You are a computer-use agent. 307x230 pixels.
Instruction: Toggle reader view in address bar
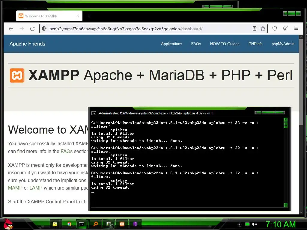[255, 28]
